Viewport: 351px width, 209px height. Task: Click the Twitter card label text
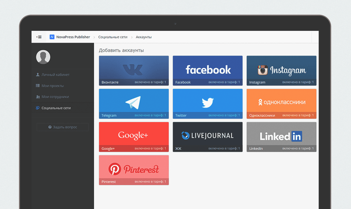tap(181, 115)
